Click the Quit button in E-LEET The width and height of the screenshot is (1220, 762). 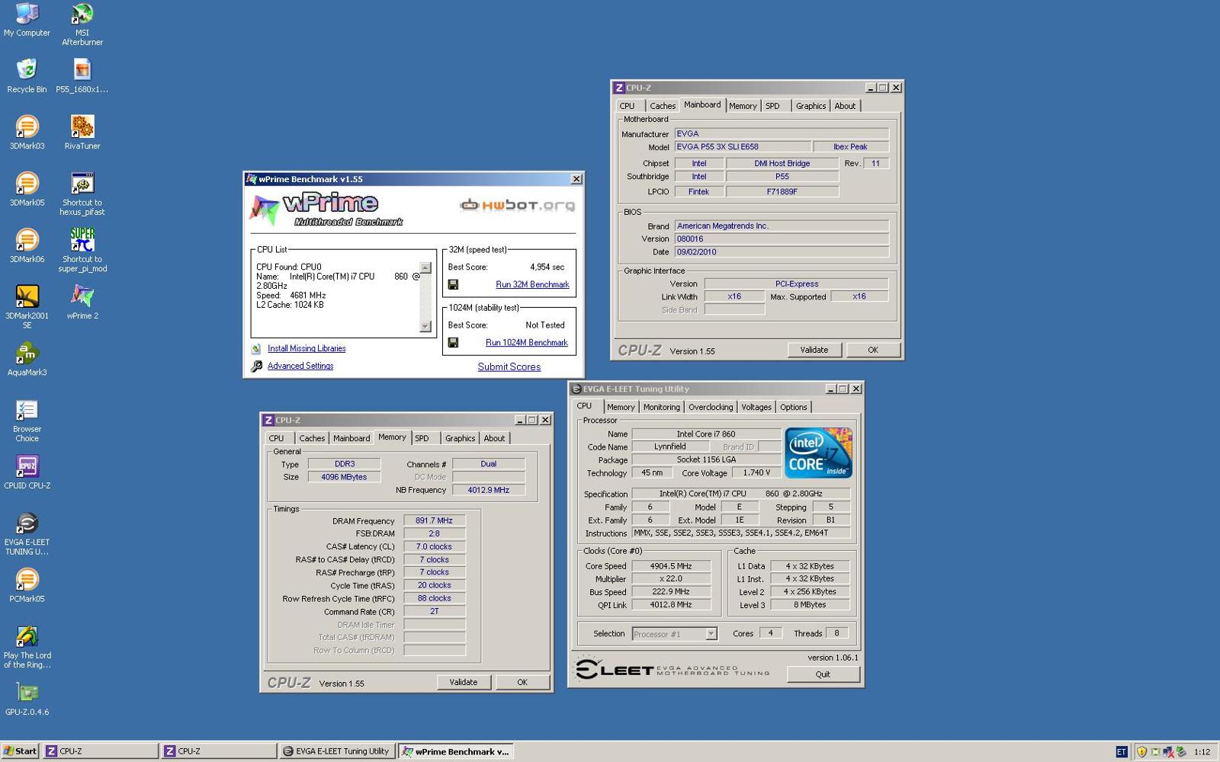823,674
